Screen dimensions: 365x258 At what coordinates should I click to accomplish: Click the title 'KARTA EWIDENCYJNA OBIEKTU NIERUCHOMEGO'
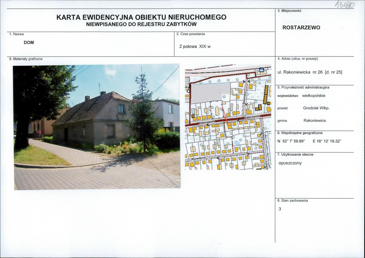pos(141,17)
